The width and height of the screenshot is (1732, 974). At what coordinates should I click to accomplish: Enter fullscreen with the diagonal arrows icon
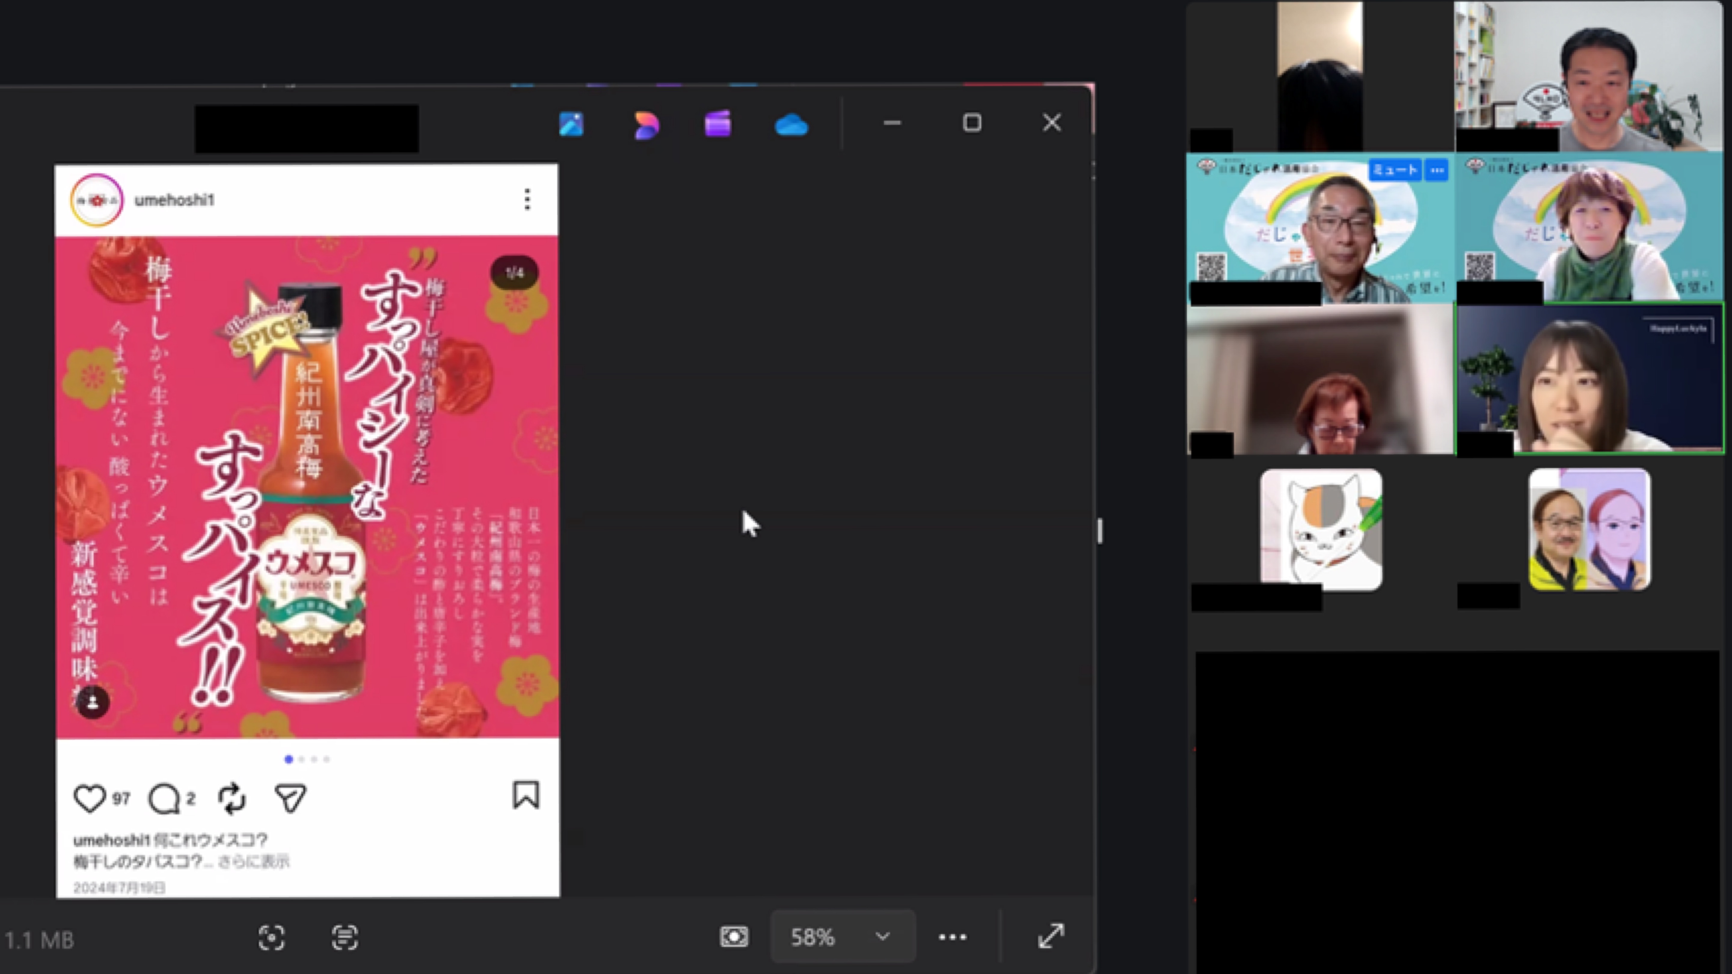(1051, 936)
